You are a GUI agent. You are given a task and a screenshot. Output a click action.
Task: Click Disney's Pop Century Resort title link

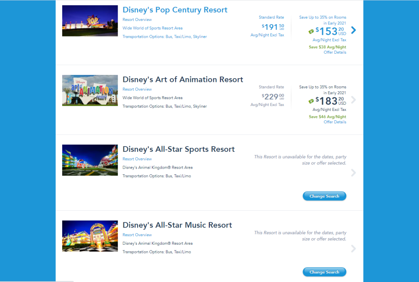pos(175,10)
